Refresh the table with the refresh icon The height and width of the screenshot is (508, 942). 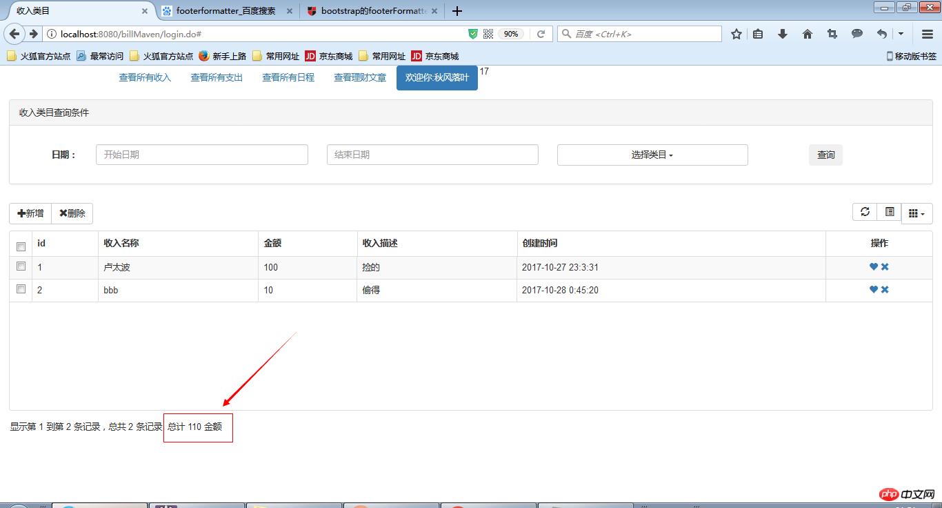(865, 212)
